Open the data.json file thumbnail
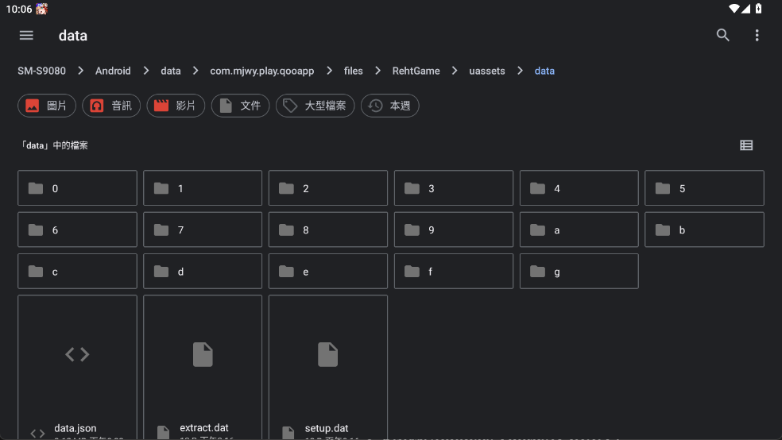782x440 pixels. (77, 355)
